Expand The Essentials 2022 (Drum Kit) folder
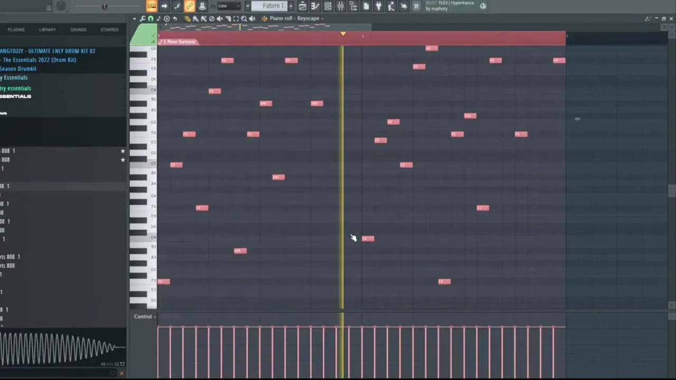676x380 pixels. [38, 60]
